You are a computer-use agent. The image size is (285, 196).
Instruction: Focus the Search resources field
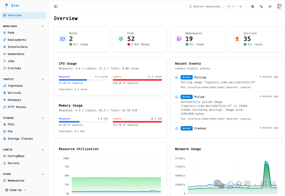point(208,7)
